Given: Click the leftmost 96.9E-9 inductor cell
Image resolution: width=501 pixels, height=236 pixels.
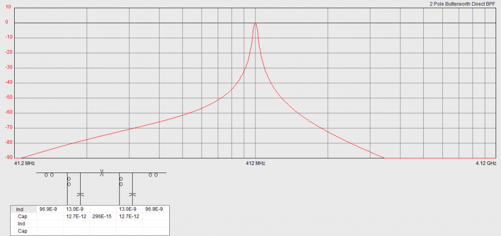Looking at the screenshot, I should click(50, 209).
